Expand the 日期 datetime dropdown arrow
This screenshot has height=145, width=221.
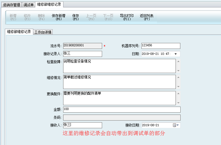[175, 54]
